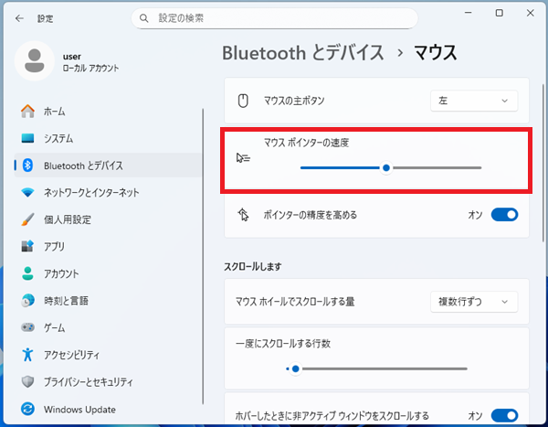Toggle ポインターの精度を高める switch off

tap(504, 215)
